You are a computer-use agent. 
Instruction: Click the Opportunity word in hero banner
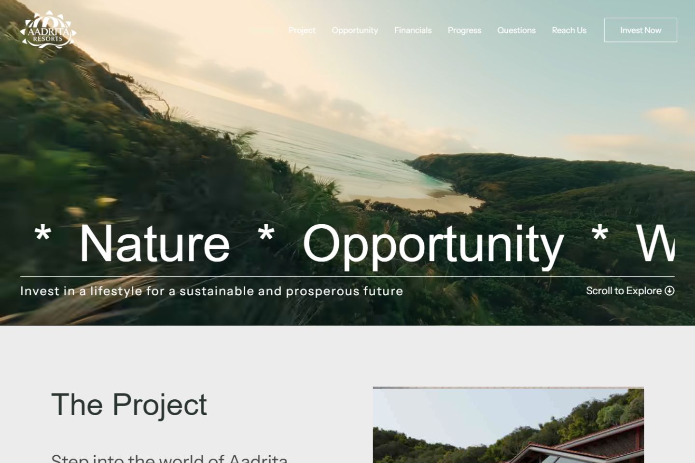pos(433,245)
